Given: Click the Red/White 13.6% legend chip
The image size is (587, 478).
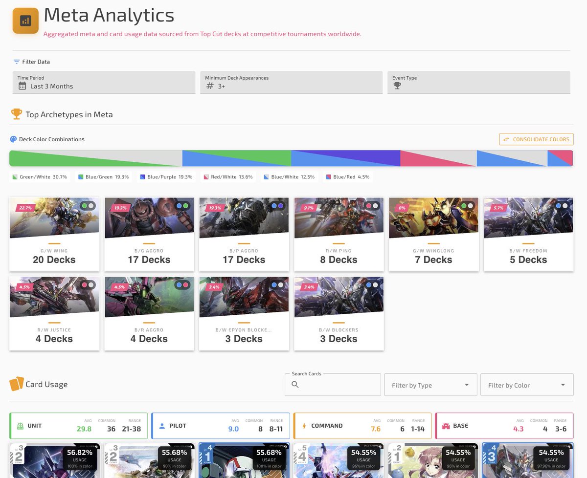Looking at the screenshot, I should point(228,177).
